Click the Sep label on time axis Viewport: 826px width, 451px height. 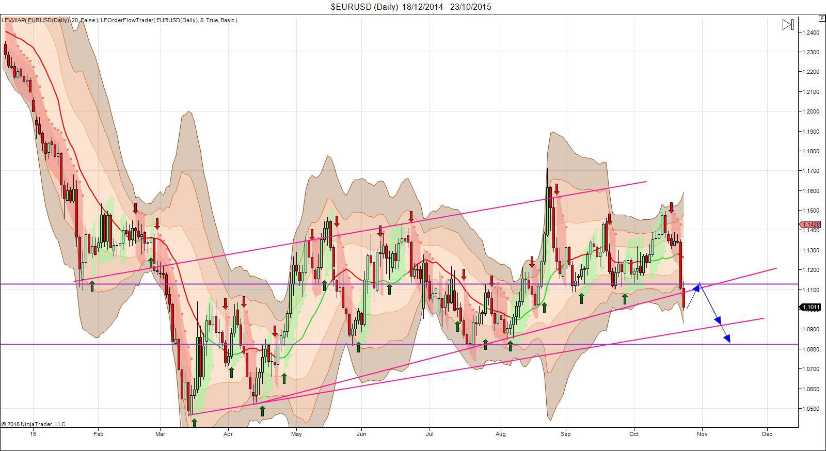coord(566,434)
